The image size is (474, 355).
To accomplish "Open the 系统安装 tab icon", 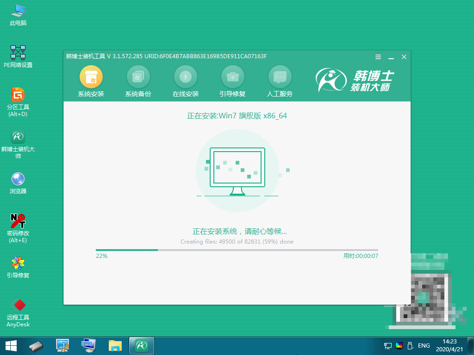I will [x=91, y=77].
